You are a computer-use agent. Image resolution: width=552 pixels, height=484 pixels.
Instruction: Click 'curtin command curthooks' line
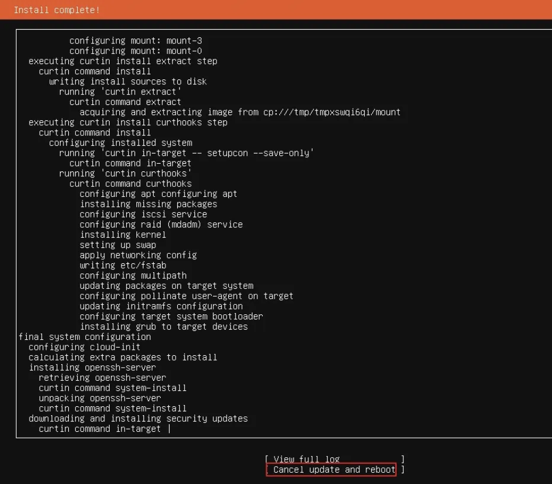(130, 183)
